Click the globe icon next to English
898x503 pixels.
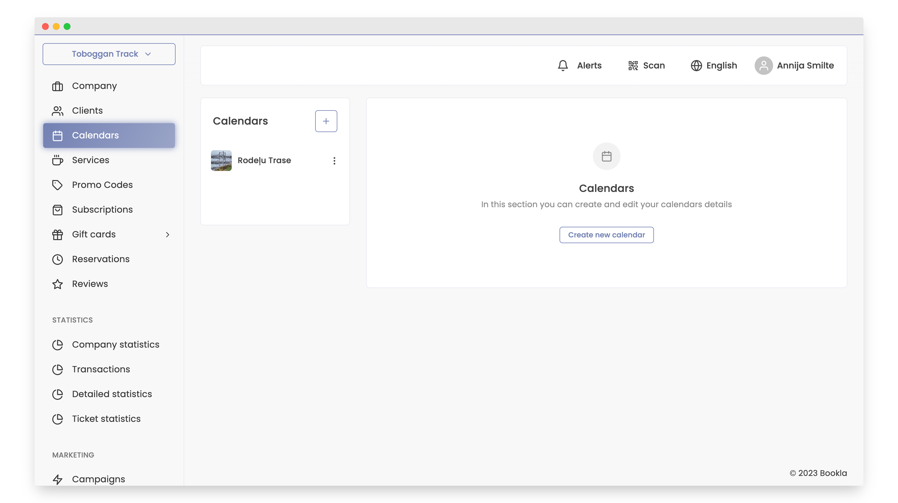click(x=696, y=65)
